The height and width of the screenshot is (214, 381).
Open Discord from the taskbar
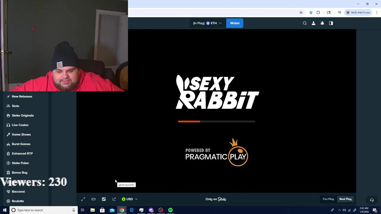151,210
